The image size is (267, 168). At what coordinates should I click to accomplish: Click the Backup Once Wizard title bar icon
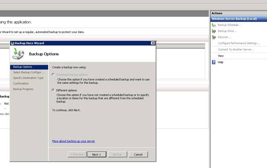12,43
